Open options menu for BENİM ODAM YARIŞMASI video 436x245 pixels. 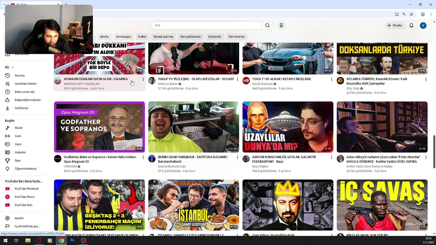tap(237, 158)
